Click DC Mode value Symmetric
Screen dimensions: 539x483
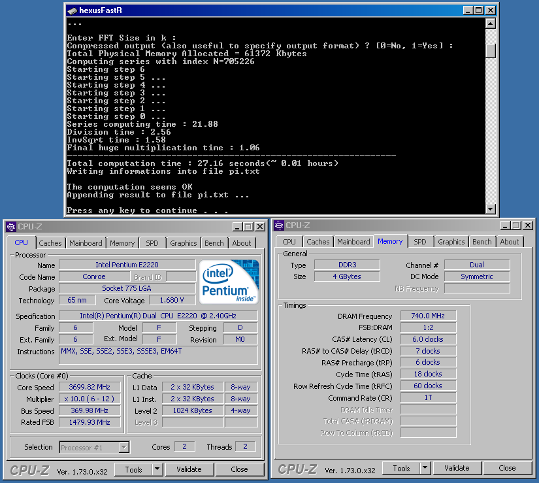tap(477, 276)
